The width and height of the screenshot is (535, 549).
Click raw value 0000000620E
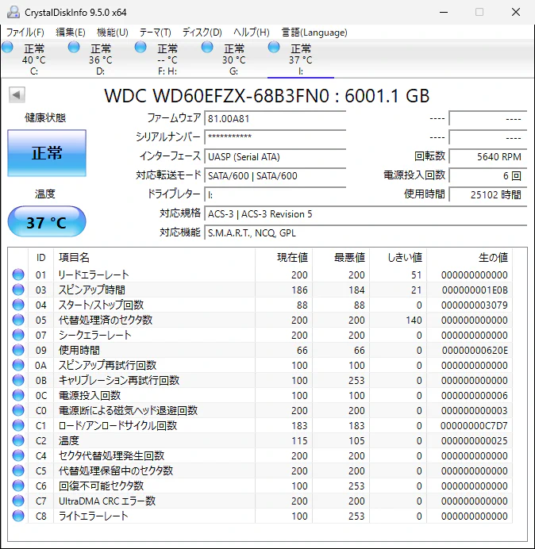pos(475,350)
